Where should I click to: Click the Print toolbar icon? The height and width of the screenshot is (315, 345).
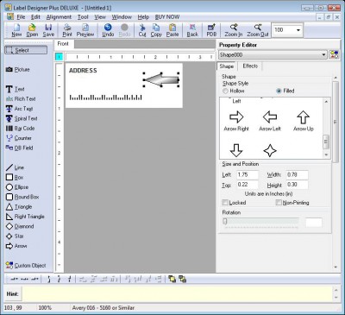point(67,30)
